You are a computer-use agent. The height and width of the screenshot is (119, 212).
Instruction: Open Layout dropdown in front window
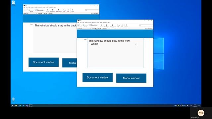pos(86,29)
